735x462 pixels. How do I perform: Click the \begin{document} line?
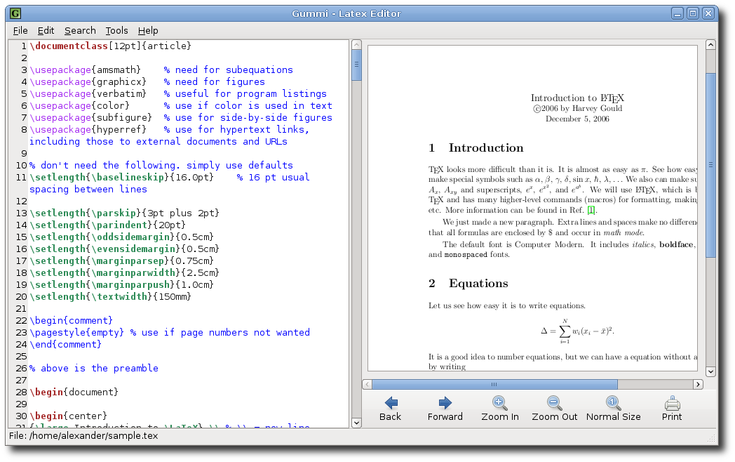[74, 392]
